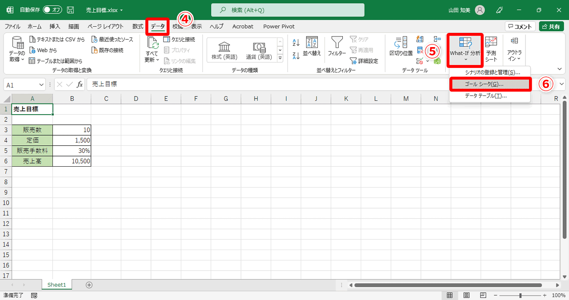Click the Flash Fill icon
Screen dimensions: 569x300
(420, 40)
